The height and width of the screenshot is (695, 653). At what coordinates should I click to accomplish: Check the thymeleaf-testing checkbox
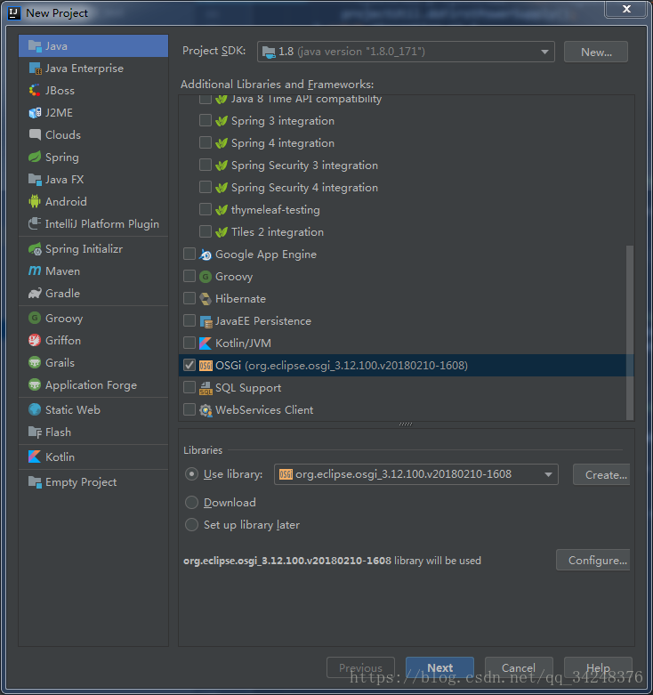tap(206, 209)
